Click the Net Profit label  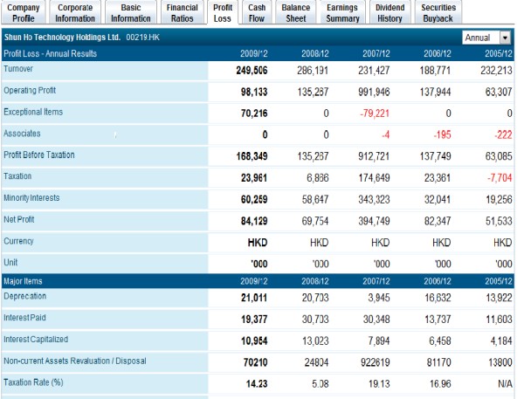pyautogui.click(x=18, y=219)
